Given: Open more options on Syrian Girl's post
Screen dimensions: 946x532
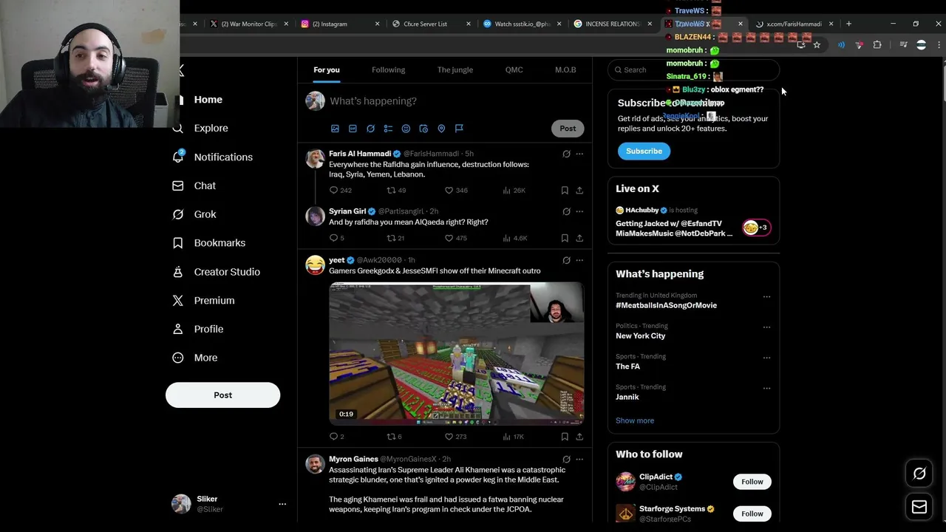Looking at the screenshot, I should 579,212.
